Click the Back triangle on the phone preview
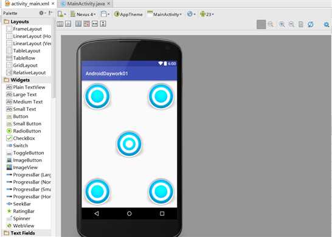332x237 pixels. 97,213
